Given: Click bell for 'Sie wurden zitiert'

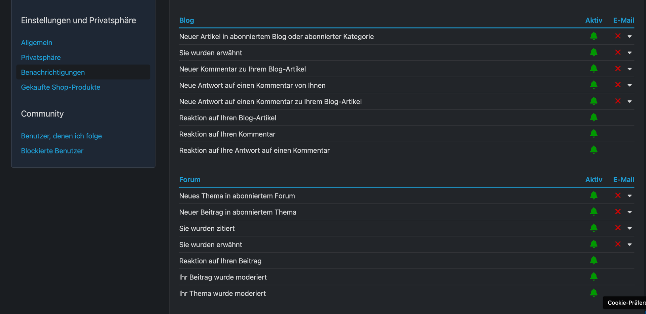Looking at the screenshot, I should click(594, 228).
